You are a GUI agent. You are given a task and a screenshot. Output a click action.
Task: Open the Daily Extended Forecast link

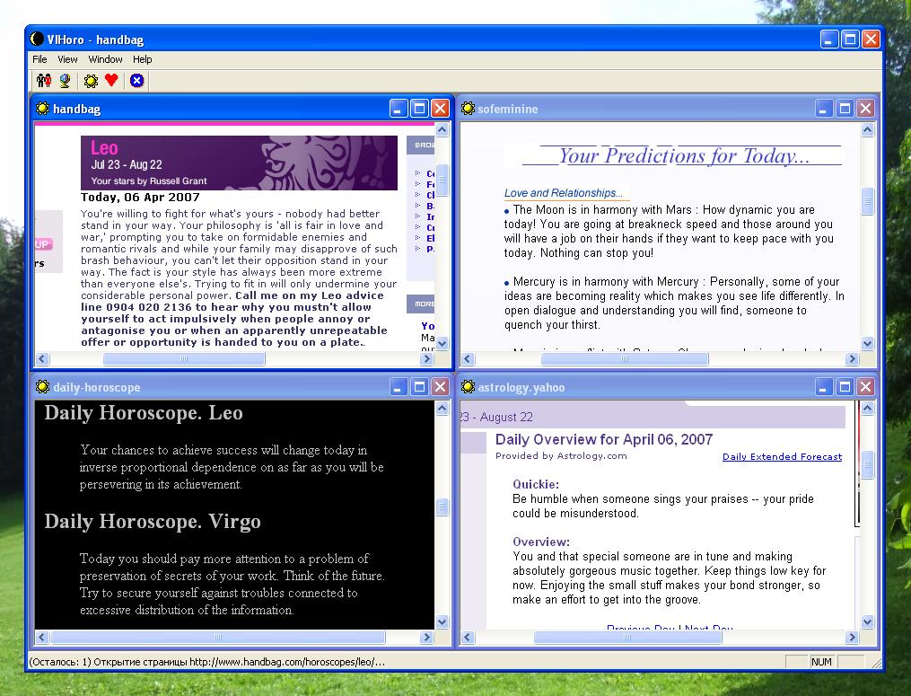click(782, 457)
